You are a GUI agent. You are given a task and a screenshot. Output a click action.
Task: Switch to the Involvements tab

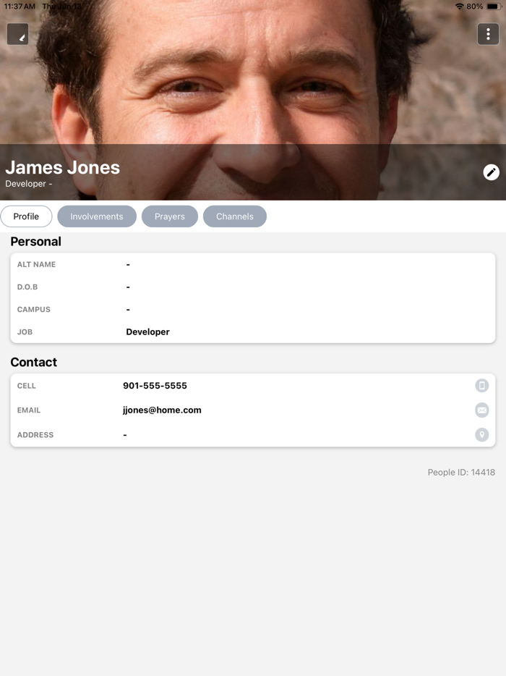tap(97, 216)
